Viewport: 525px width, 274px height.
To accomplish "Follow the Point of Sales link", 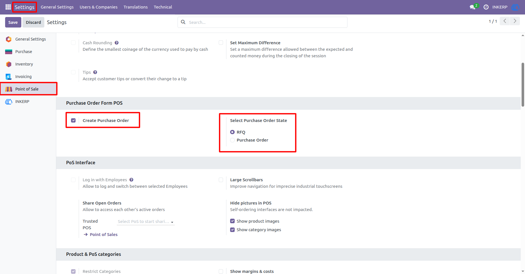I will pos(101,235).
